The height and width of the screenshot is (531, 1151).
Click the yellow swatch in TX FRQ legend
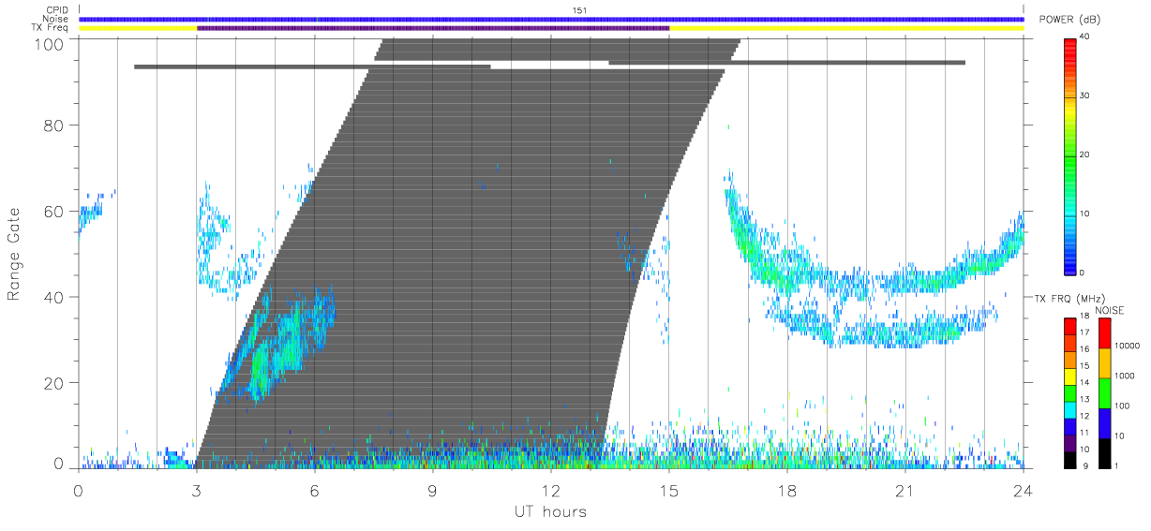tap(1070, 376)
